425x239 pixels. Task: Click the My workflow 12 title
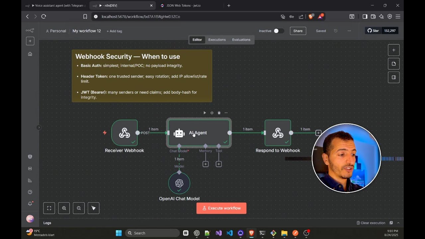click(x=87, y=31)
